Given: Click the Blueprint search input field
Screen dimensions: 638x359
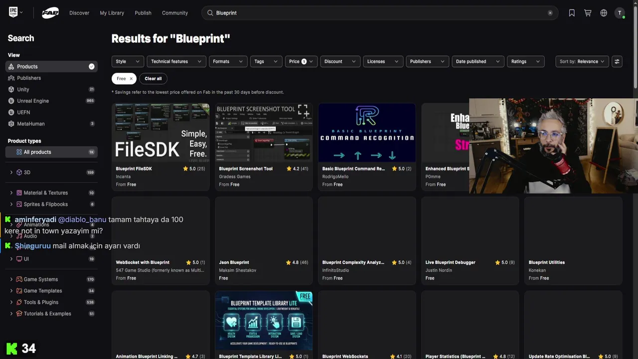Looking at the screenshot, I should point(380,13).
